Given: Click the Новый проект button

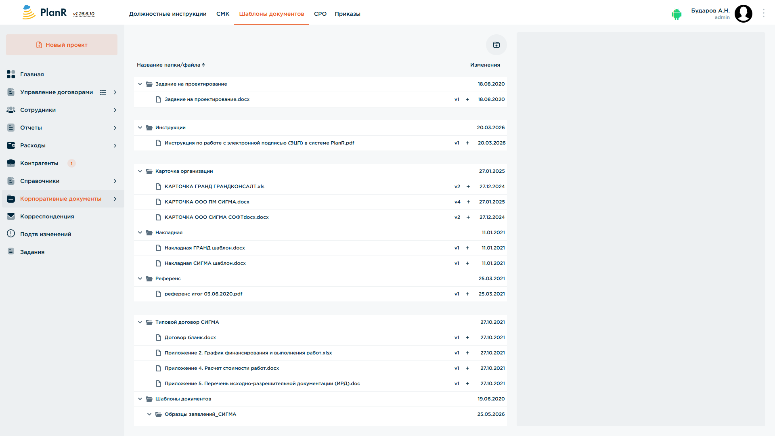Looking at the screenshot, I should [x=62, y=45].
